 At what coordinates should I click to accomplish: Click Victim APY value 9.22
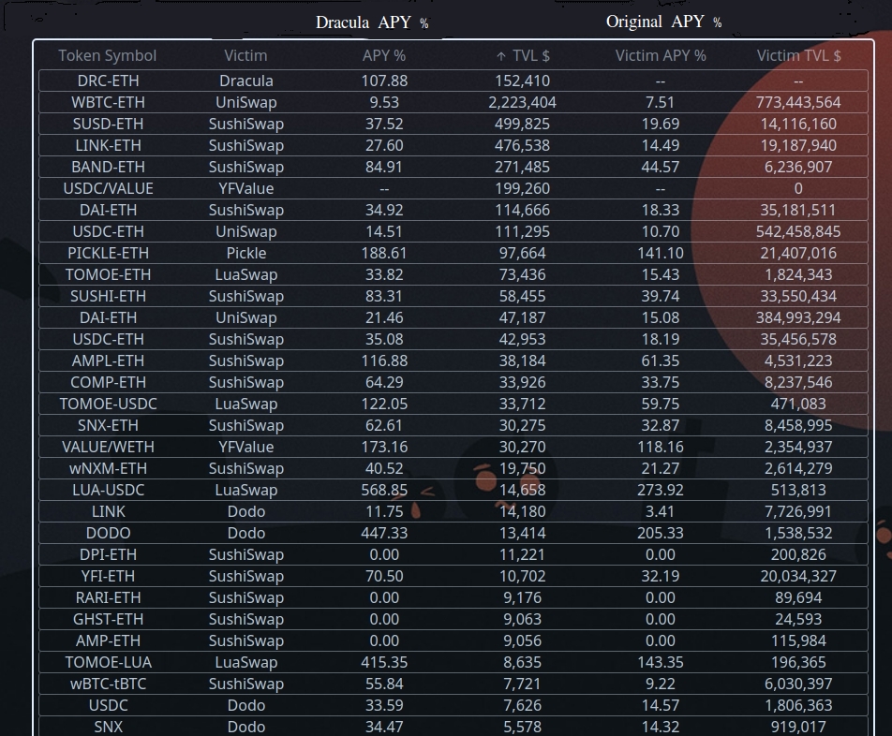click(661, 684)
